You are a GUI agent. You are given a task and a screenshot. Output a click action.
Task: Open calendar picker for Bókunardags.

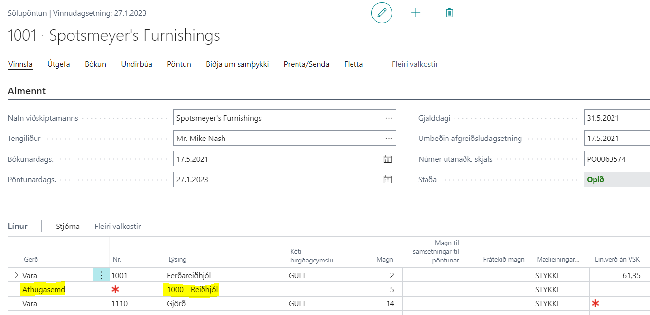click(x=388, y=159)
